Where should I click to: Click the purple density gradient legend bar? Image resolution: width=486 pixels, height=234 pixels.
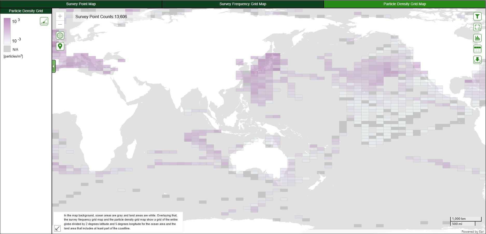(x=7, y=31)
